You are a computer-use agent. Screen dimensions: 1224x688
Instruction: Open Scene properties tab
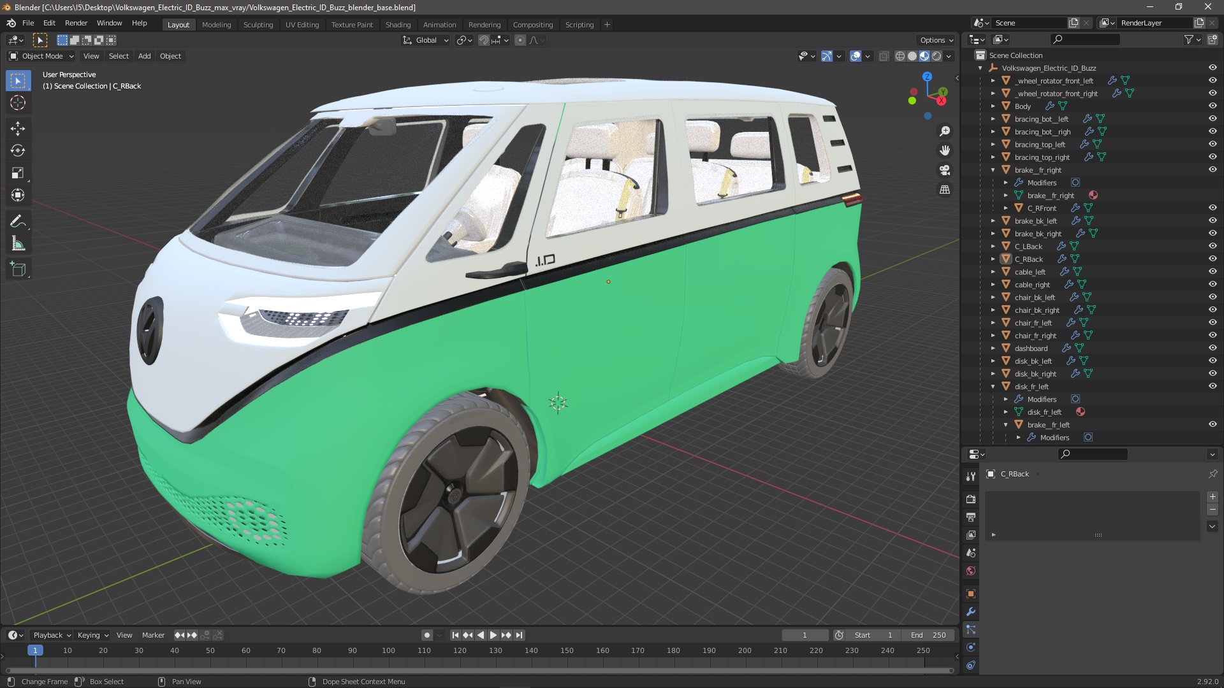(971, 552)
